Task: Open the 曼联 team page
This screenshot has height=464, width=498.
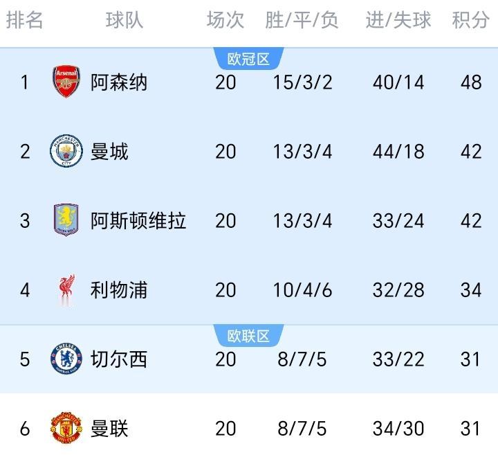Action: pos(109,429)
